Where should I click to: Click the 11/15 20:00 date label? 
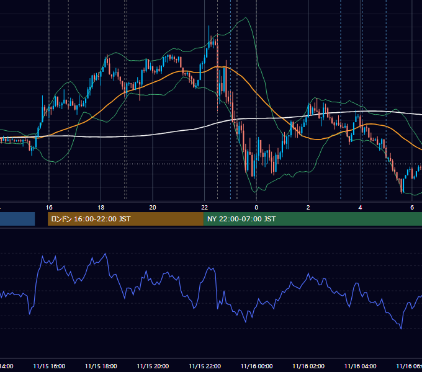point(153,366)
